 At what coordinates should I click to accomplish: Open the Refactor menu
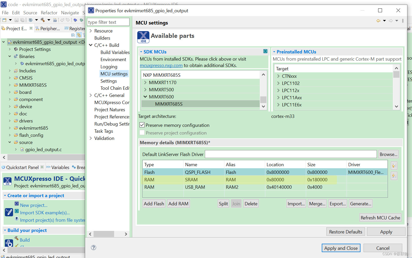(49, 13)
